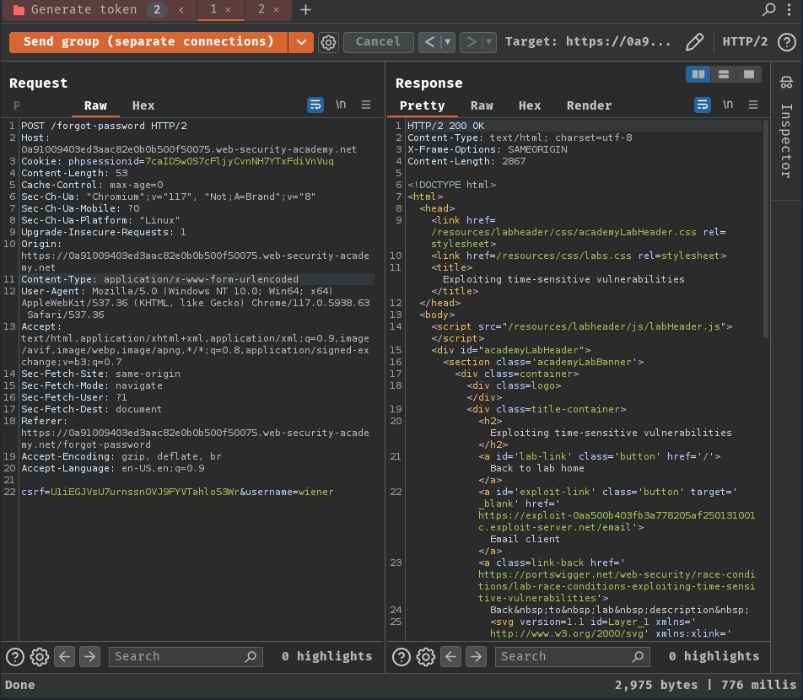
Task: Click the Content-Type request header line
Action: click(x=197, y=280)
